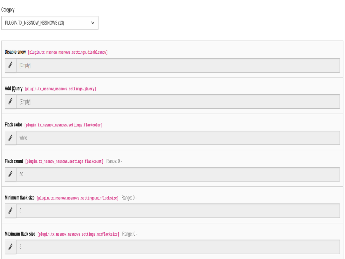Click the Flack count field showing 50
The width and height of the screenshot is (345, 259).
178,174
